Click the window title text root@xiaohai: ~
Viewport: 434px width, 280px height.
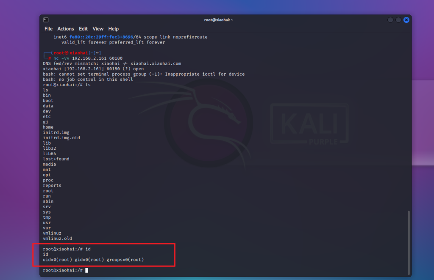pos(219,20)
